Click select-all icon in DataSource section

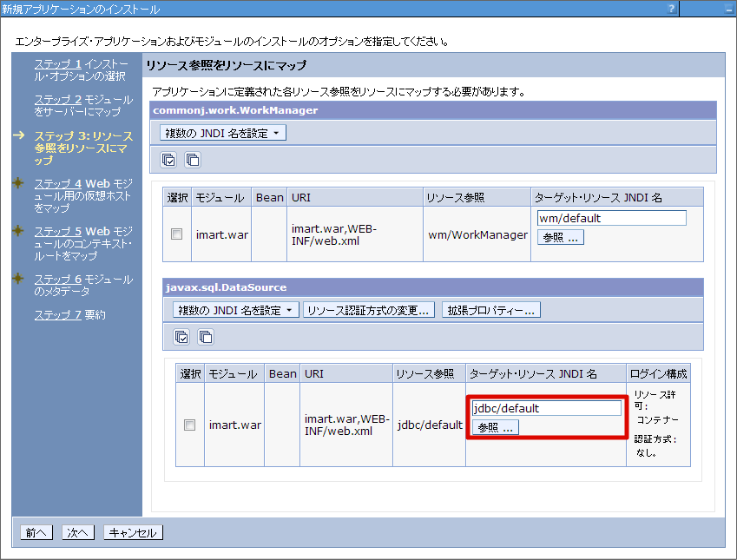pyautogui.click(x=181, y=337)
